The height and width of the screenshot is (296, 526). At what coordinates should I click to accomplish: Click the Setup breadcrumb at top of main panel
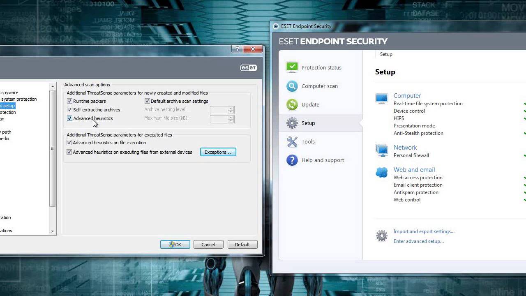(x=386, y=54)
